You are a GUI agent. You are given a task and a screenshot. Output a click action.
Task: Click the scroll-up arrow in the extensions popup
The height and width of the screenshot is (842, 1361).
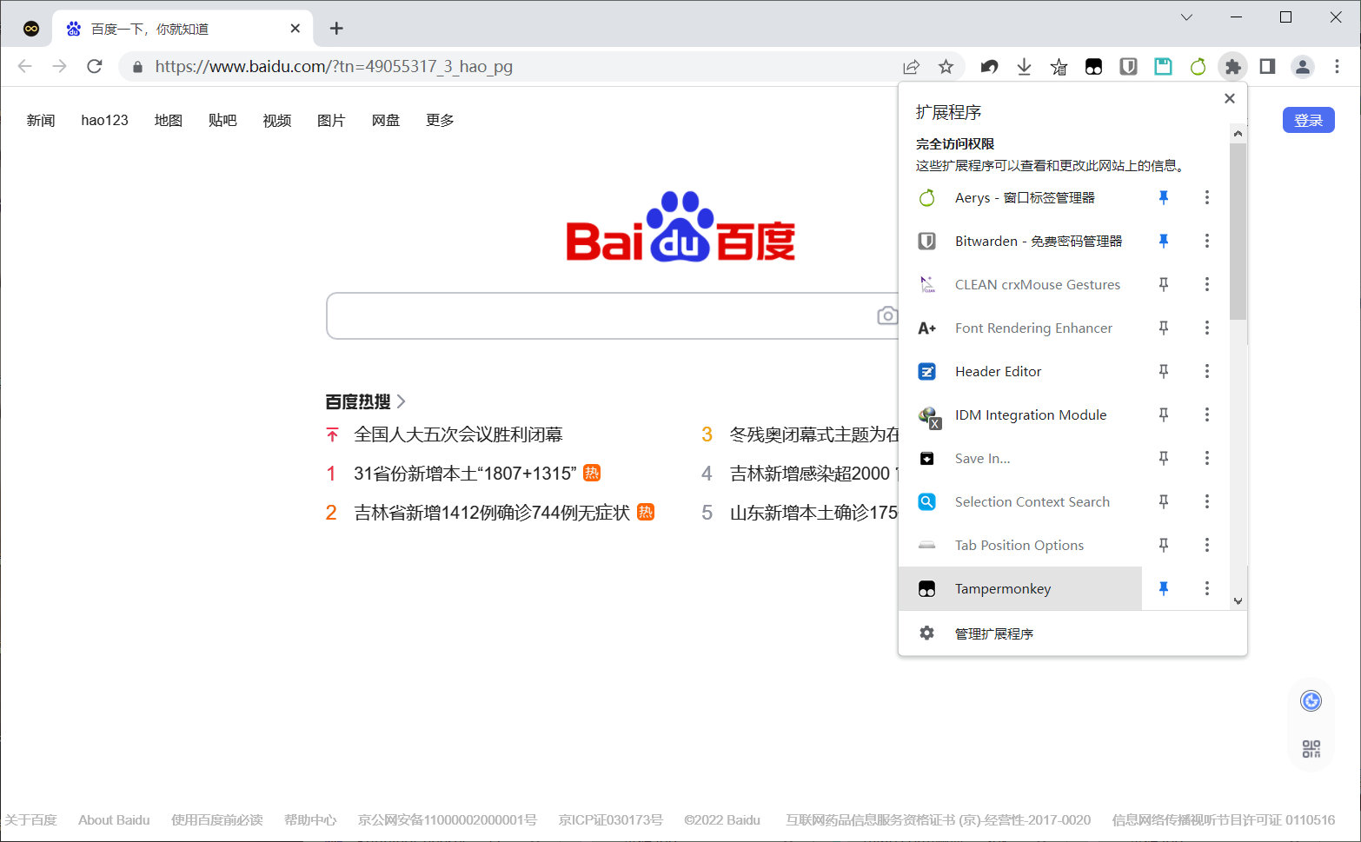pos(1238,134)
